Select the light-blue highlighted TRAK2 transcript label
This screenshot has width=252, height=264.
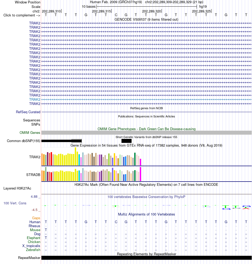(x=35, y=99)
